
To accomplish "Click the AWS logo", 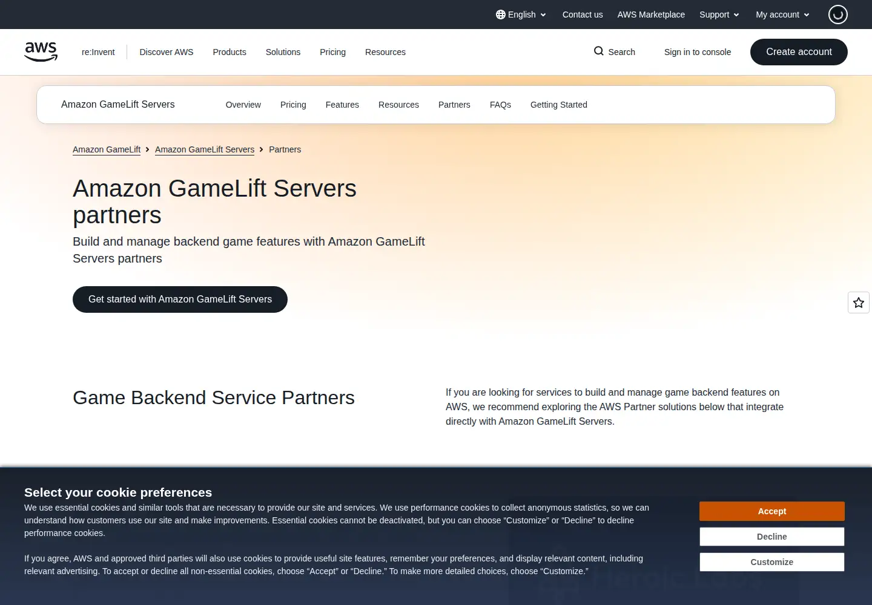I will click(x=41, y=52).
